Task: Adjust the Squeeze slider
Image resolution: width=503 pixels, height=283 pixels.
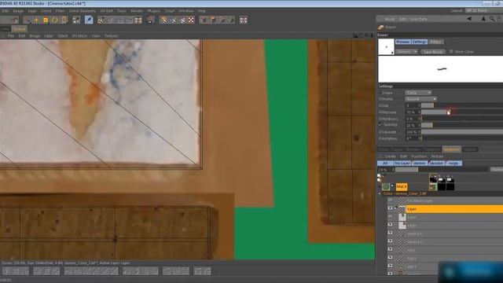Action: [462, 132]
